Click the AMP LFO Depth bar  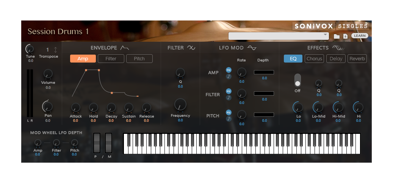pos(264,72)
